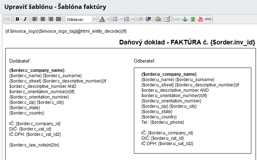Open the Odstavec paragraph format dropdown
This screenshot has height=160, width=257.
pos(94,19)
